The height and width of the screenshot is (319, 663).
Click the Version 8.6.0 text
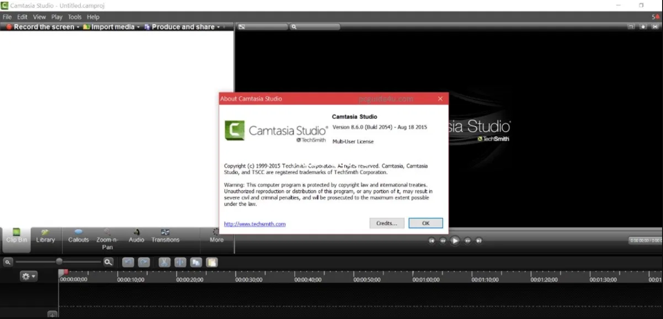[380, 127]
